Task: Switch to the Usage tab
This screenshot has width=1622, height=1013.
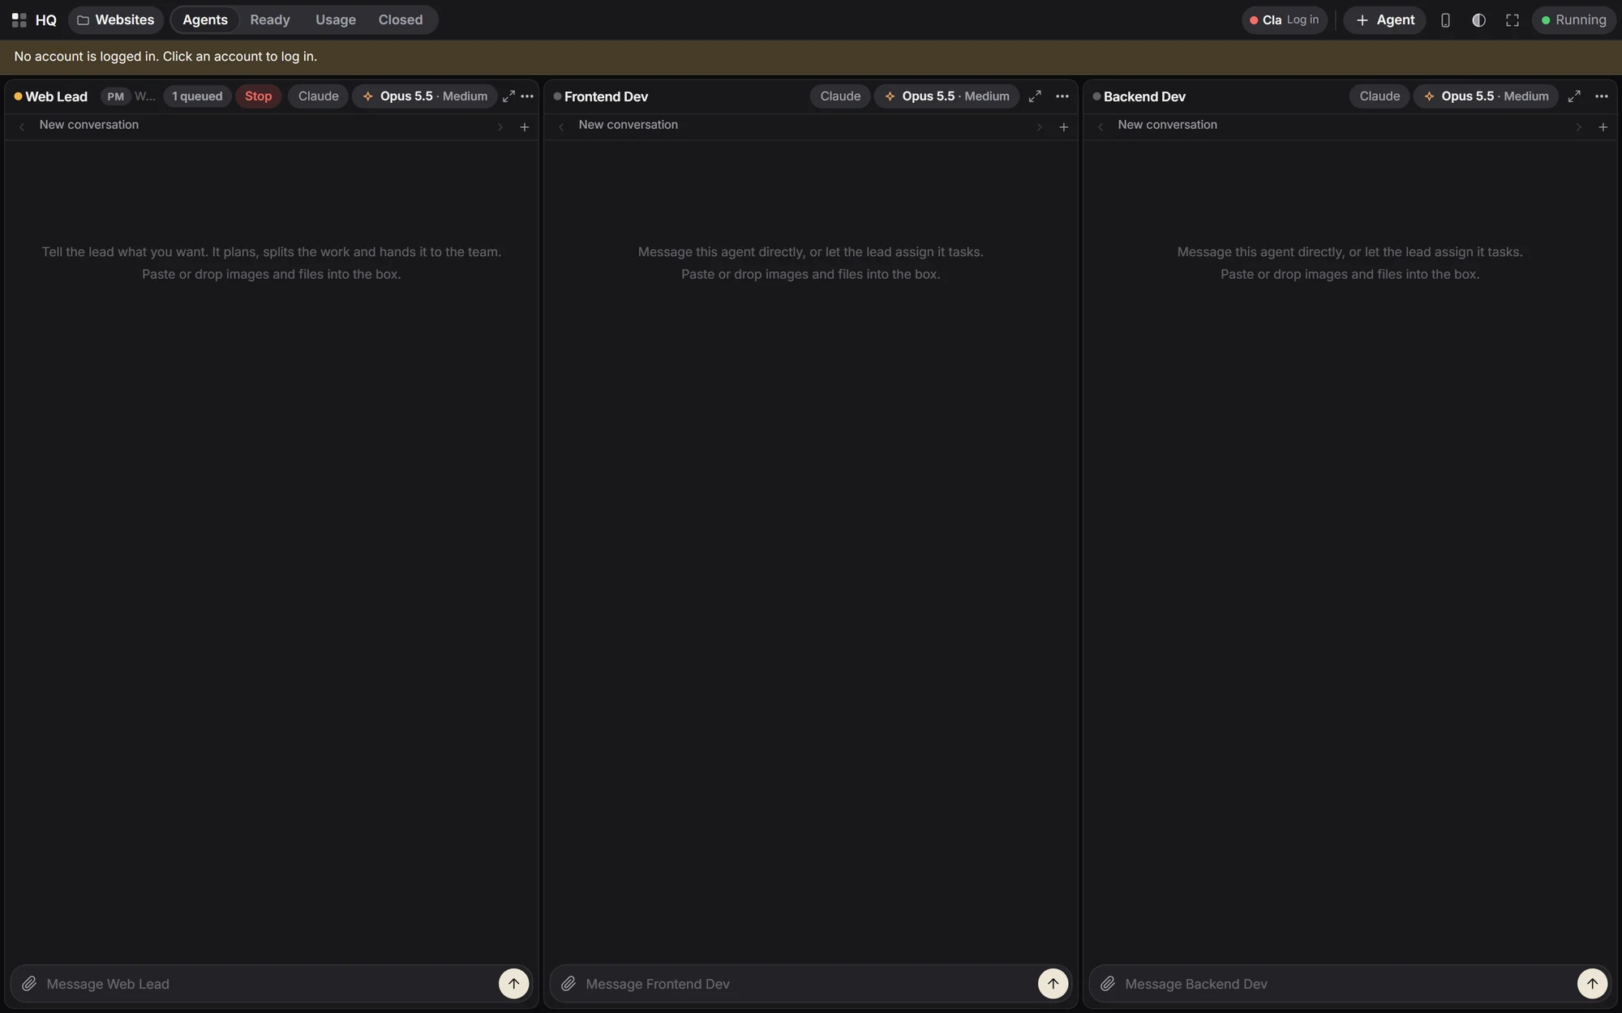Action: tap(336, 20)
